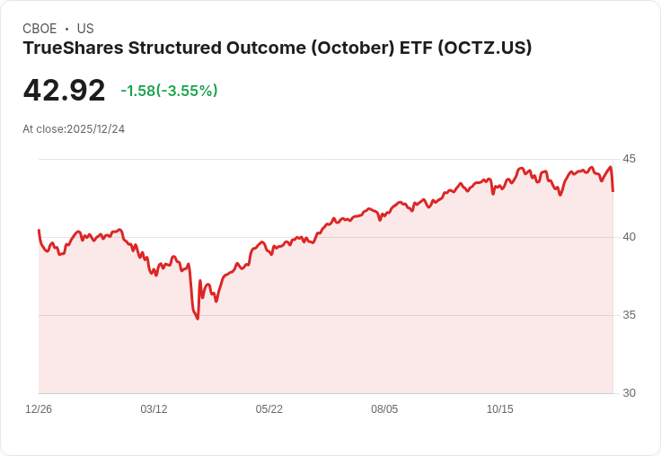The height and width of the screenshot is (456, 661).
Task: Click the US market label
Action: [85, 29]
